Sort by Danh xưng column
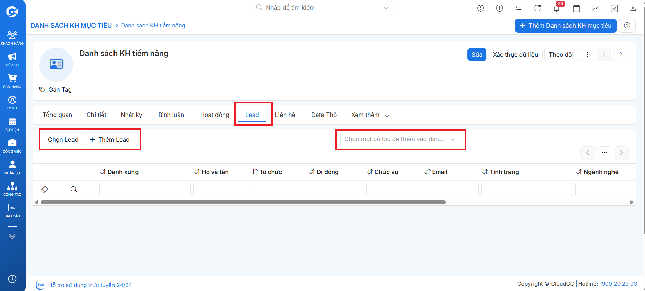Viewport: 645px width, 291px height. pos(119,172)
